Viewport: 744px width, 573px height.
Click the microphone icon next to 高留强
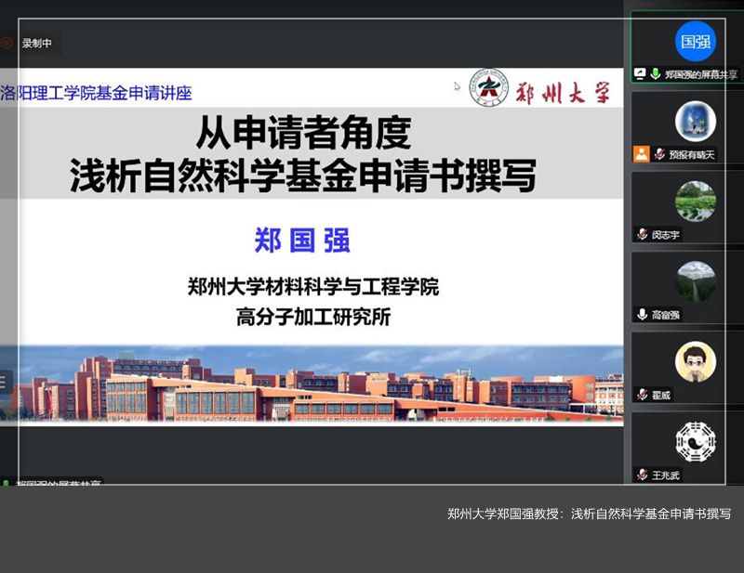click(x=642, y=315)
